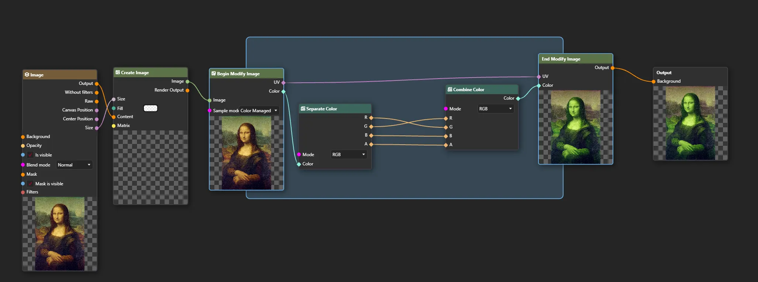Click the B input socket on Combine Color
Viewport: 758px width, 282px height.
click(446, 136)
